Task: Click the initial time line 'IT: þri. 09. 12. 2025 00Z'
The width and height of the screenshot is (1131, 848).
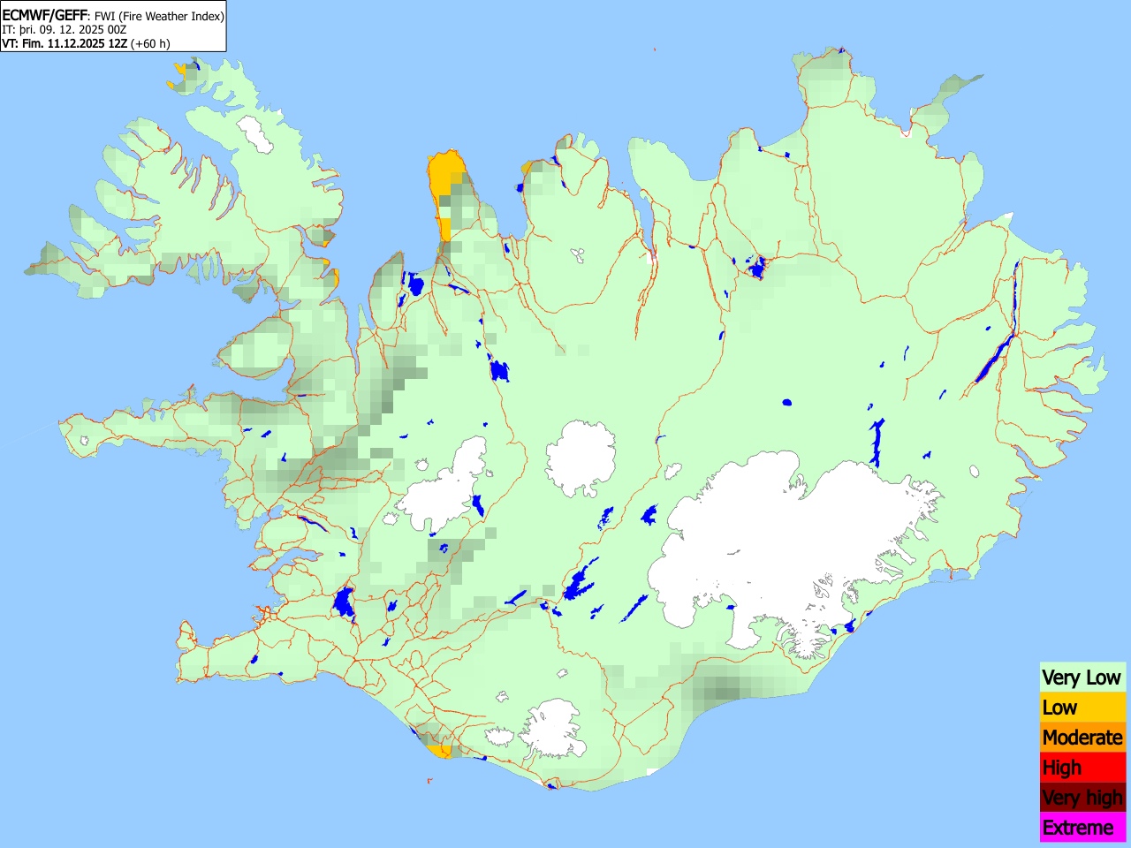Action: (65, 29)
